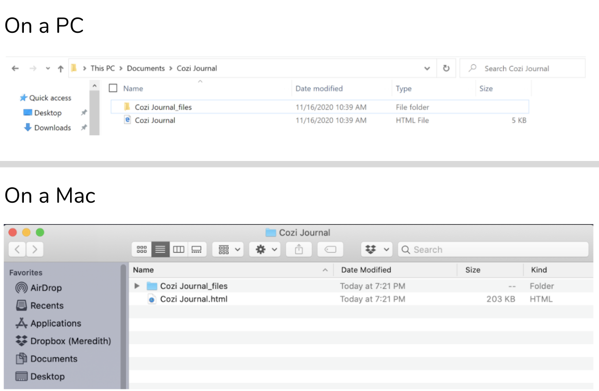The image size is (599, 391).
Task: Switch Finder to gallery view
Action: coord(197,249)
